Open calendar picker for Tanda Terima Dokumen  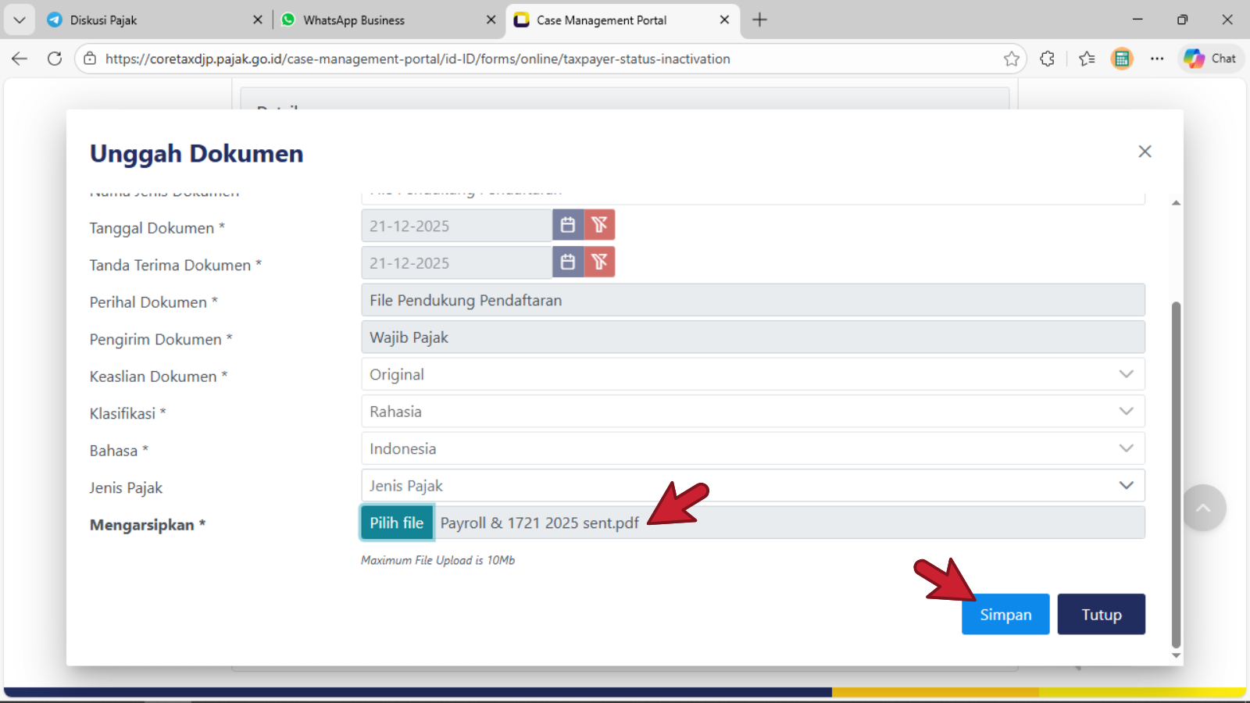568,262
